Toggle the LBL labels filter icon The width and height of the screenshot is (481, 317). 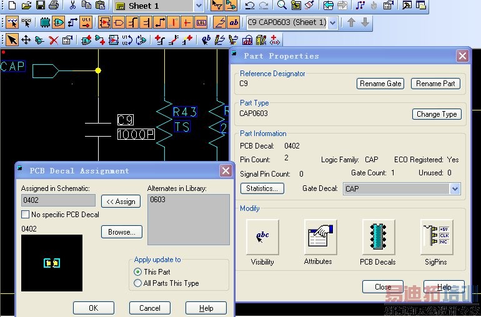click(201, 22)
